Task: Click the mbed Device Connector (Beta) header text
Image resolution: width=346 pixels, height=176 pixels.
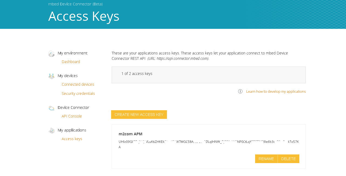Action: (76, 4)
